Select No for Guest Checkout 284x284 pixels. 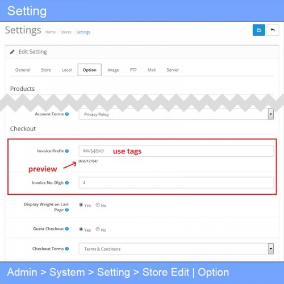tap(98, 229)
